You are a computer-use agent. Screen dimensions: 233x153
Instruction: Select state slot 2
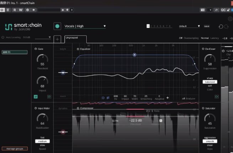(151, 26)
